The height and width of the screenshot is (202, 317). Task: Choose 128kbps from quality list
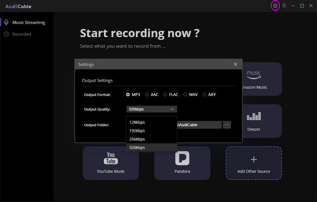pos(137,122)
